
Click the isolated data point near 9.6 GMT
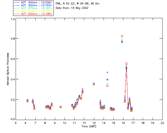61,107
